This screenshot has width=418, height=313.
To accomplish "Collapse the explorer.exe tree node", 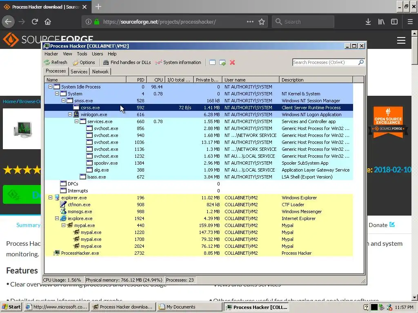I will pyautogui.click(x=50, y=198).
